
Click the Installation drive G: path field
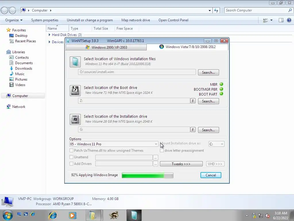click(x=134, y=129)
